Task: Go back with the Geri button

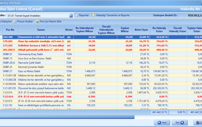Action: click(162, 122)
